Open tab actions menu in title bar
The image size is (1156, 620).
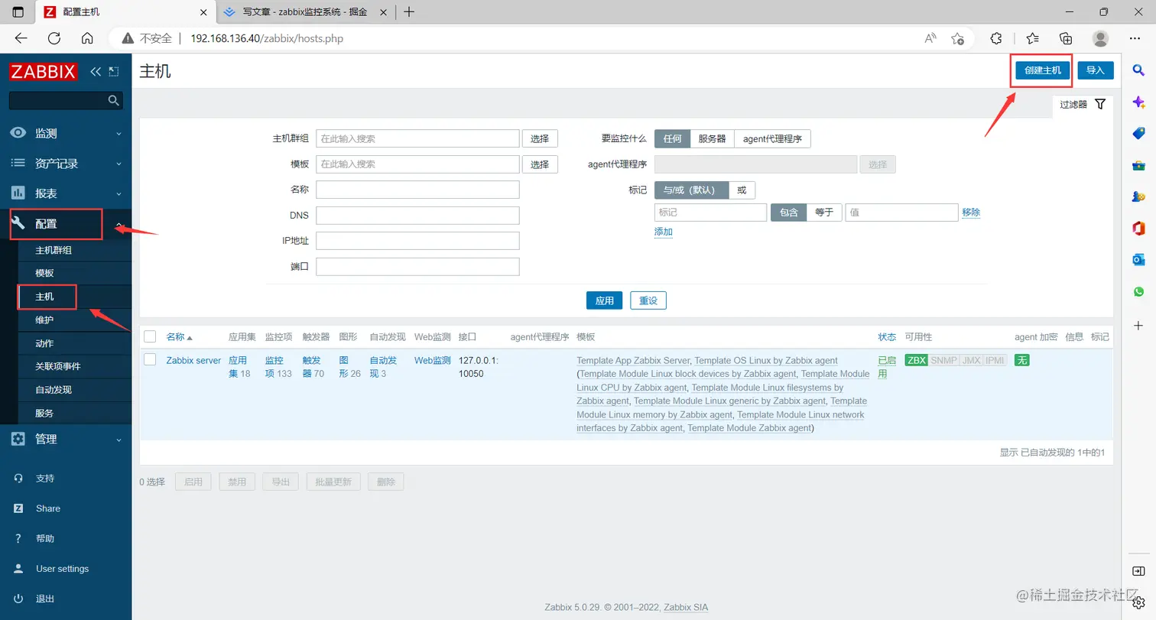[18, 12]
